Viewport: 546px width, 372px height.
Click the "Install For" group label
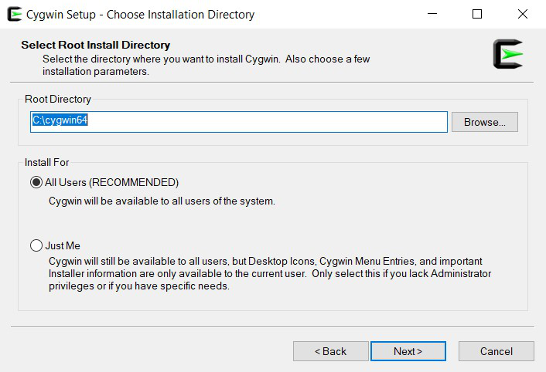point(46,163)
